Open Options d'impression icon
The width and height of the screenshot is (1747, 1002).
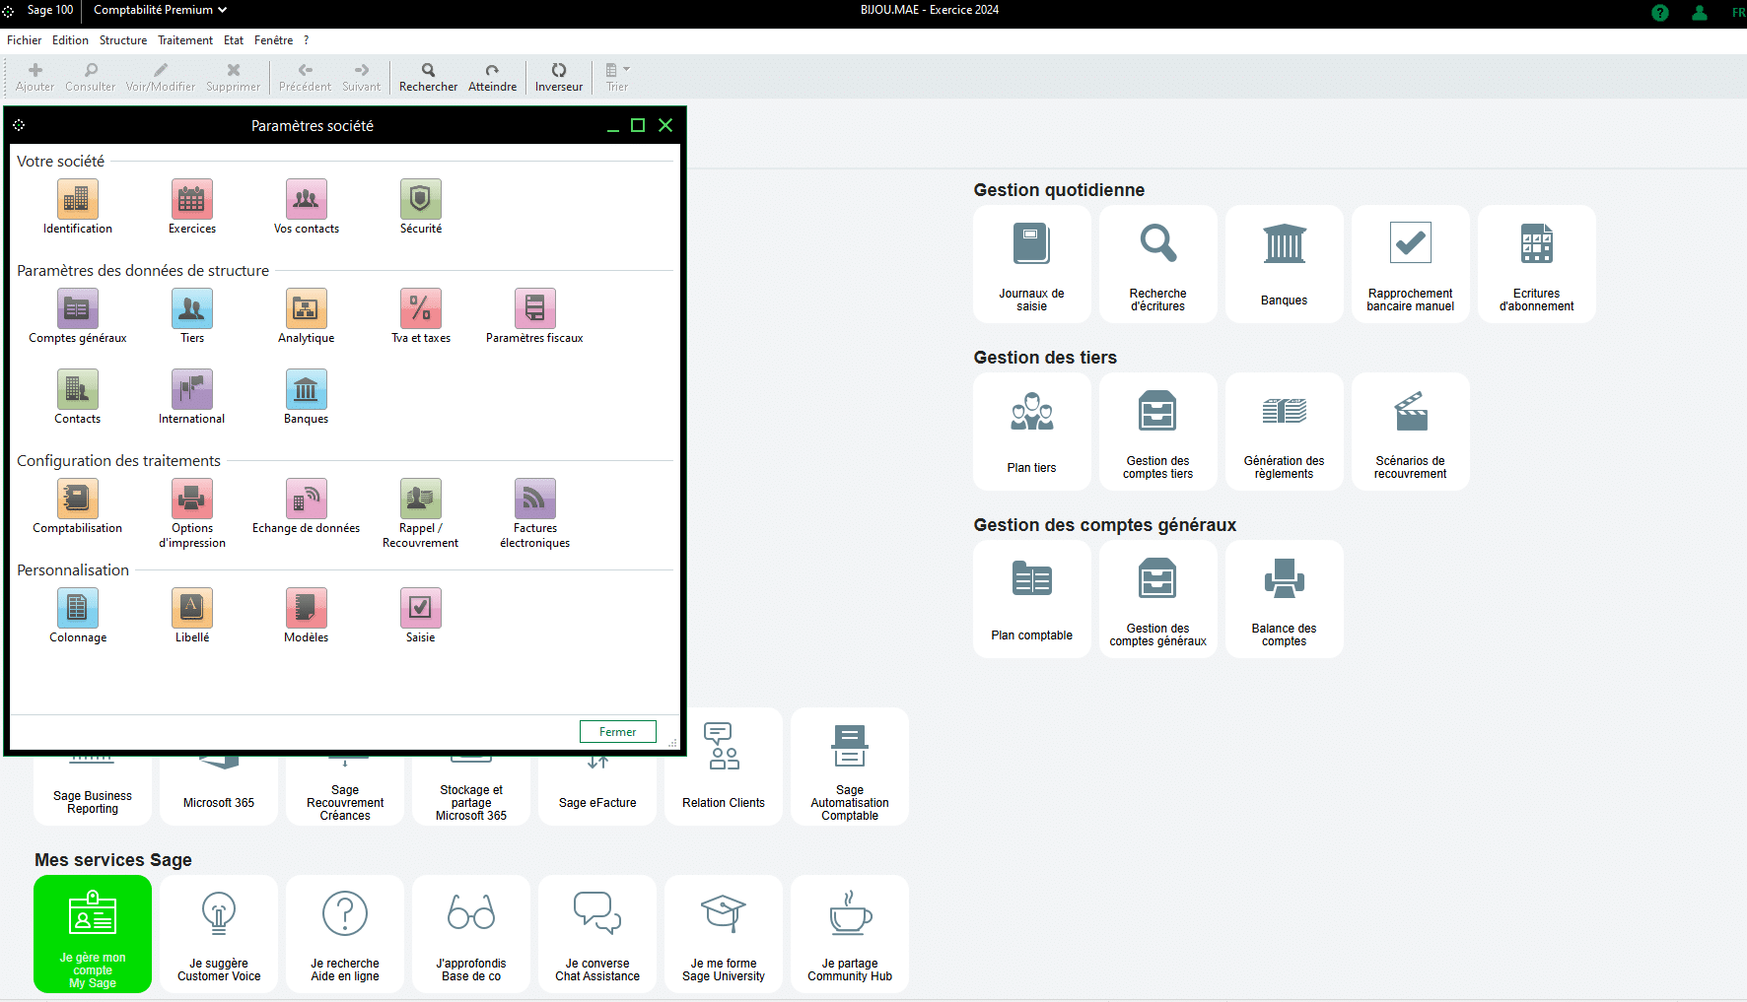tap(192, 499)
